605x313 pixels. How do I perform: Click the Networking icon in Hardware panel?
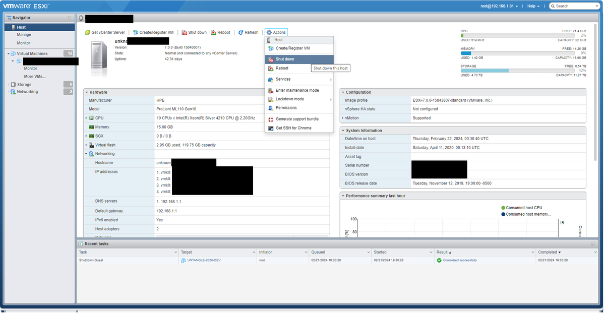91,154
